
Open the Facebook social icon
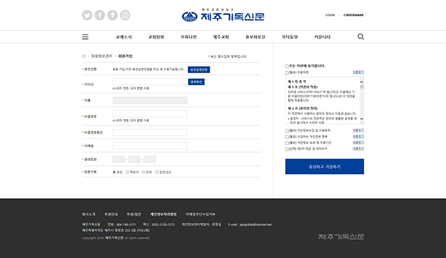(x=100, y=15)
